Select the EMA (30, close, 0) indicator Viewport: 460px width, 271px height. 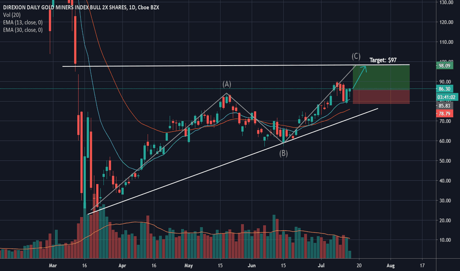(x=23, y=30)
